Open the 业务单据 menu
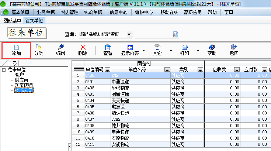The image size is (271, 151). [46, 12]
